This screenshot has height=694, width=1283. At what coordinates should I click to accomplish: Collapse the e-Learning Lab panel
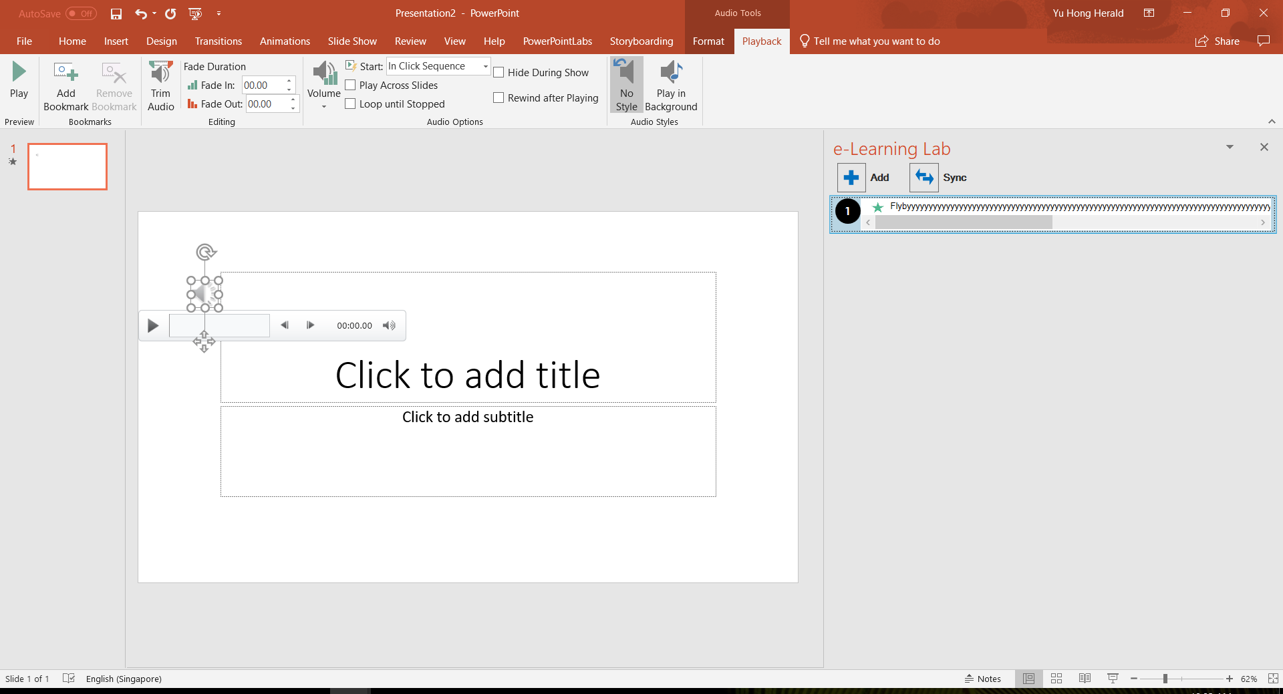1230,147
